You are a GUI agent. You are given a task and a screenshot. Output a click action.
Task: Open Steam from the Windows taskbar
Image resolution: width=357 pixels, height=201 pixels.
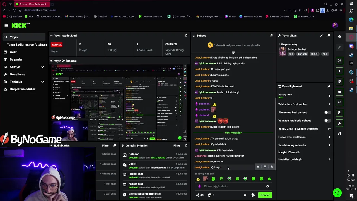tap(351, 55)
